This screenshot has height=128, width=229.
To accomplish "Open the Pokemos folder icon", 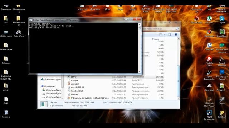I will [6, 59].
